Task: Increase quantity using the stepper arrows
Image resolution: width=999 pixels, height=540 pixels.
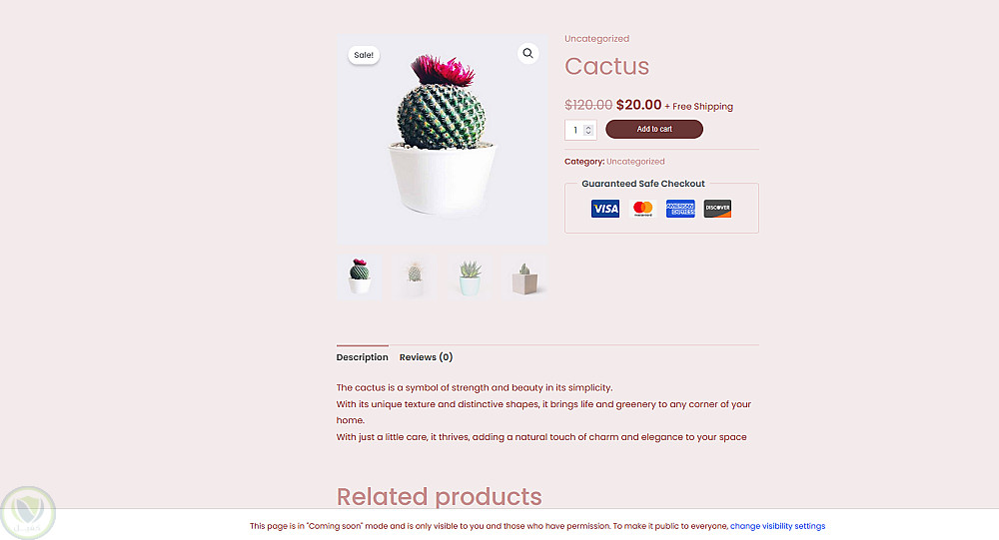Action: pos(588,127)
